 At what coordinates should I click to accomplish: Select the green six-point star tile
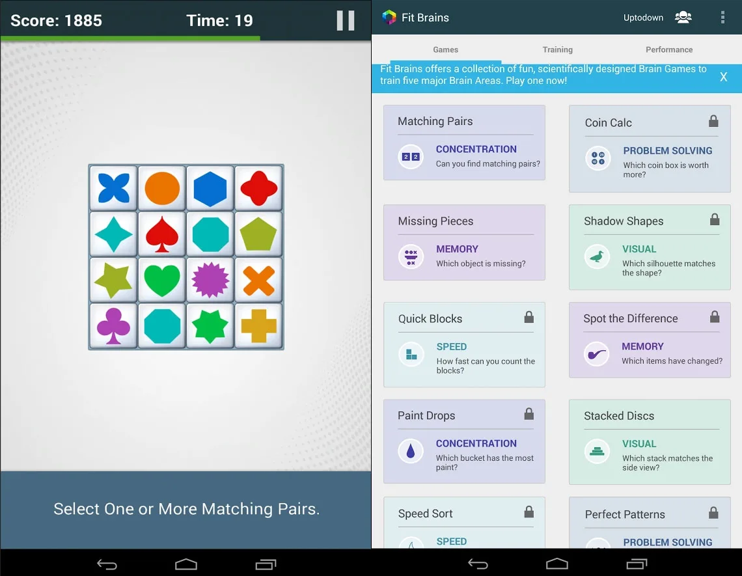pos(210,325)
